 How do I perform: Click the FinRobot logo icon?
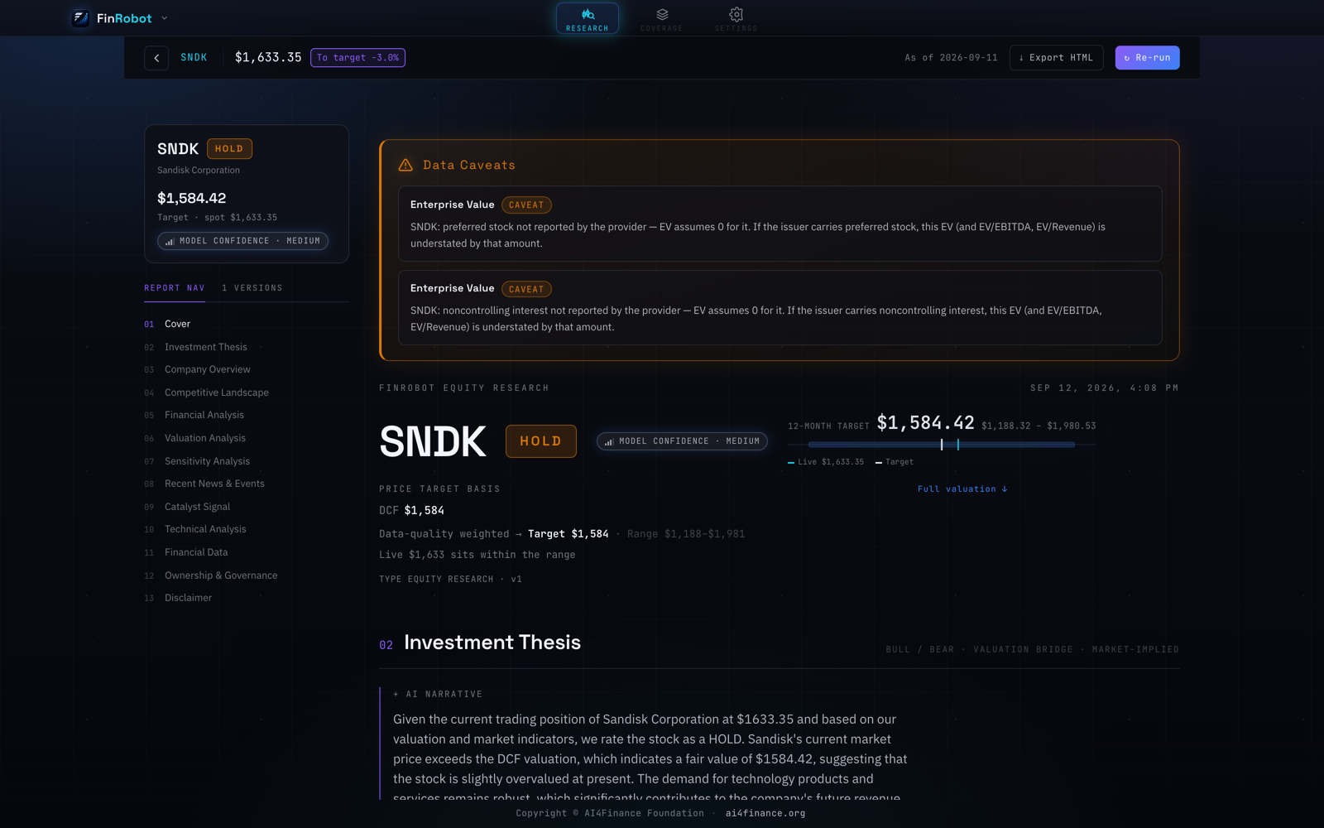tap(81, 18)
